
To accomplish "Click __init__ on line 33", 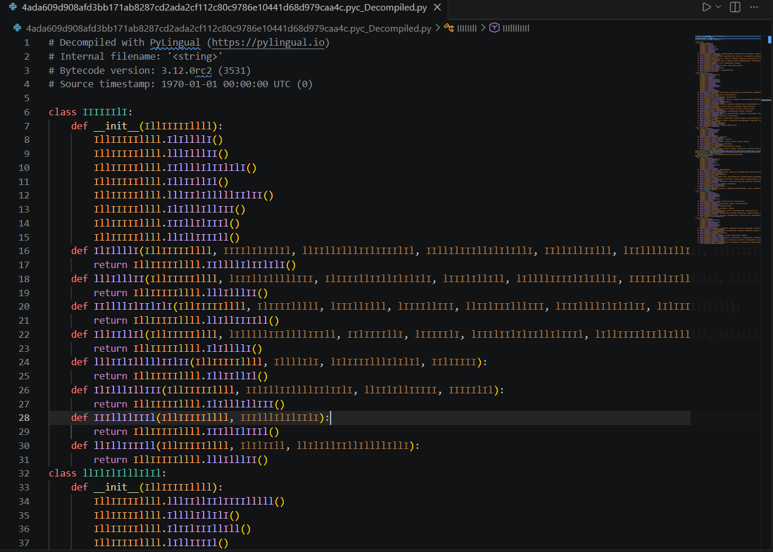I will coord(116,487).
